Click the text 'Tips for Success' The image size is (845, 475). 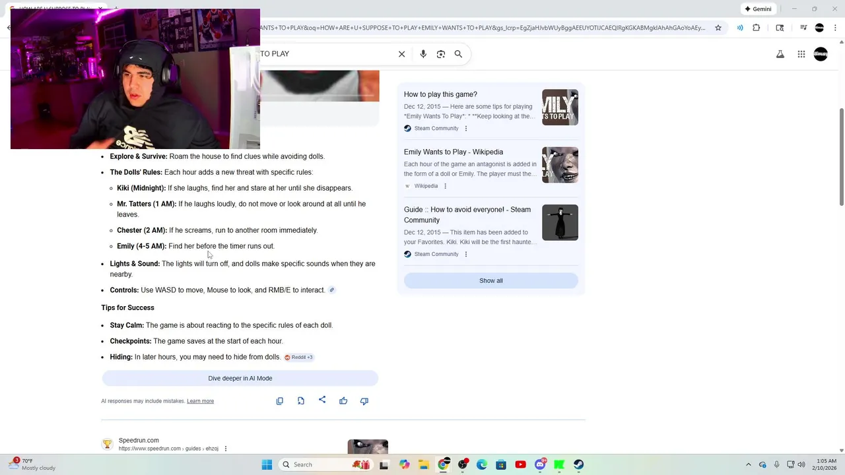[x=127, y=307]
